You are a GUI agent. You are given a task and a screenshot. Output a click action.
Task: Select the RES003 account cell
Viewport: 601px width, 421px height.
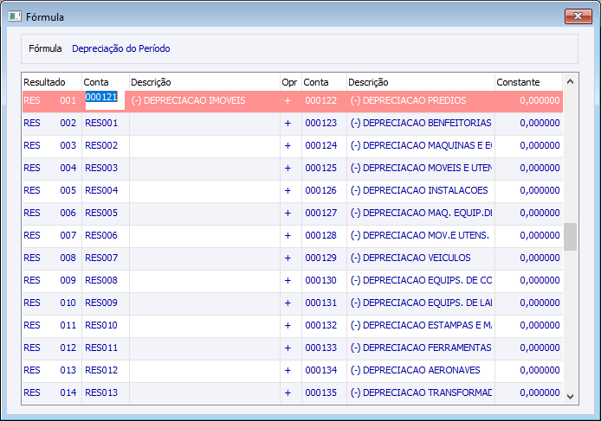(x=106, y=168)
